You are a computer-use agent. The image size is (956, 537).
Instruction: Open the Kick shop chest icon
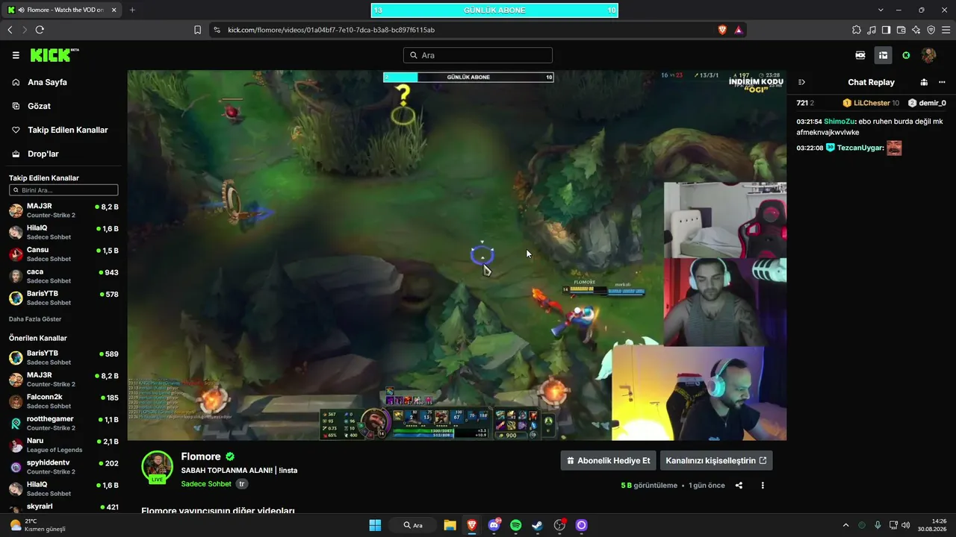[883, 55]
